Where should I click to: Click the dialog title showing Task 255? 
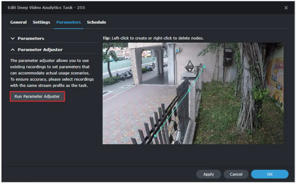pos(47,8)
